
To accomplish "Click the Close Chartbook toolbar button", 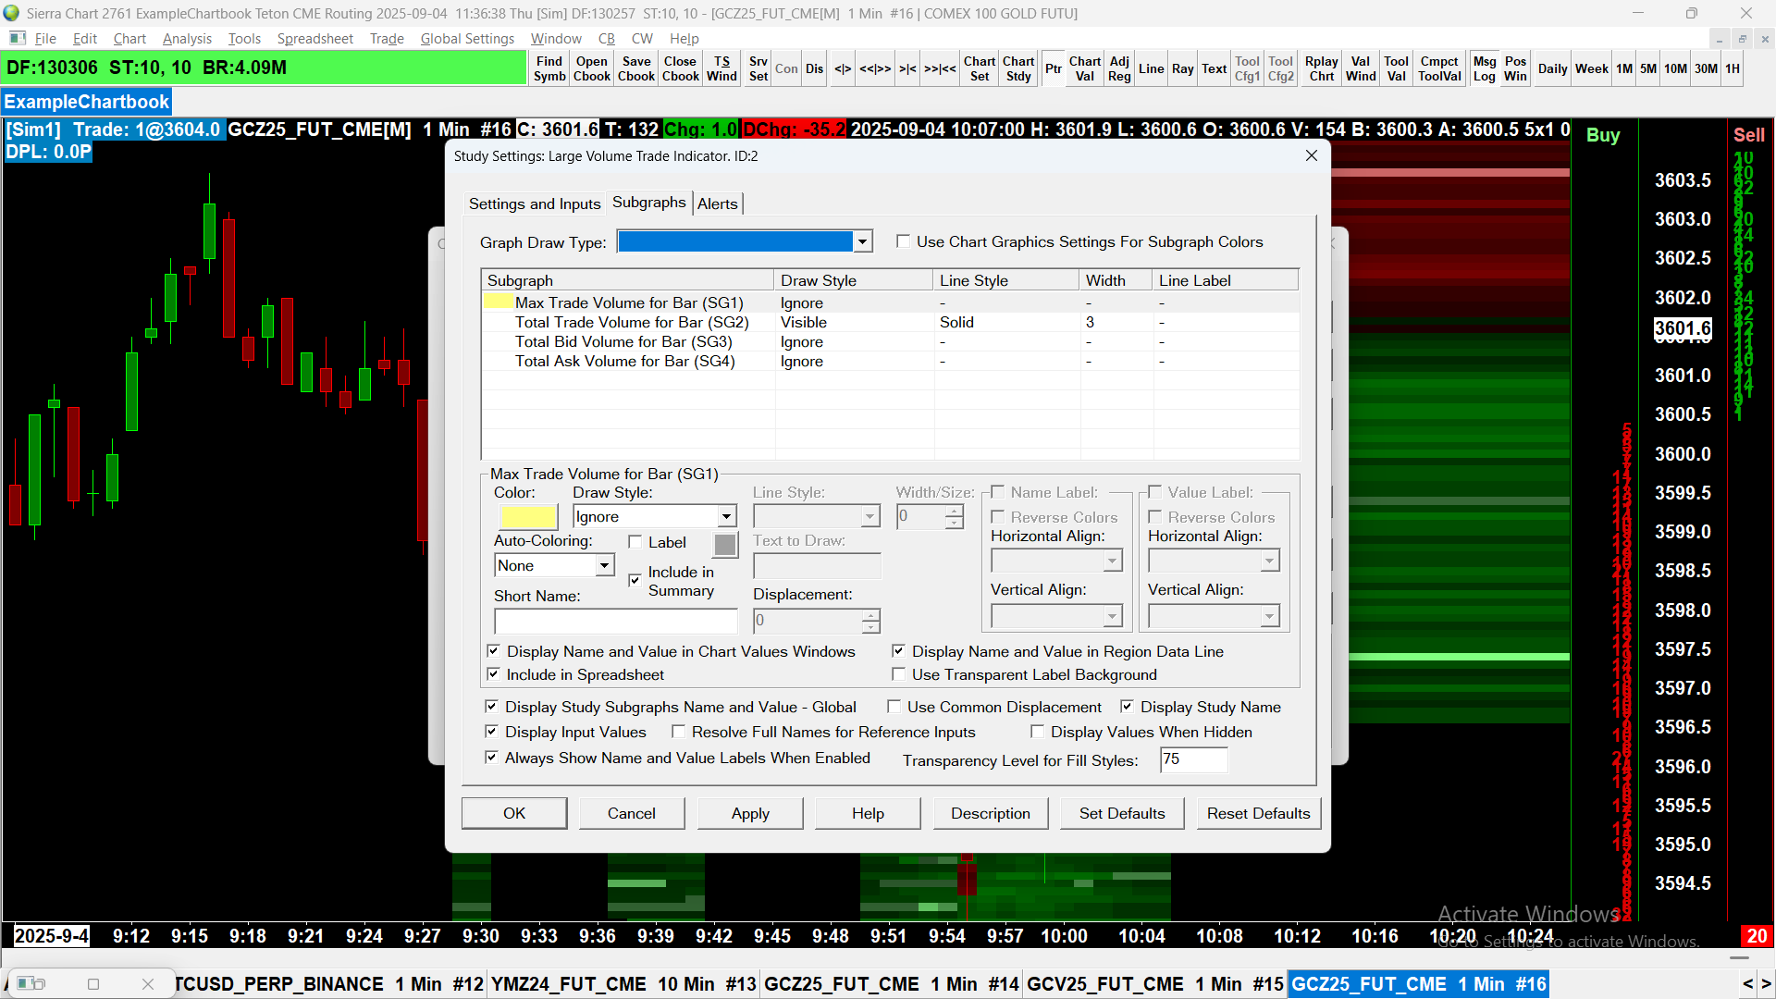I will tap(680, 68).
